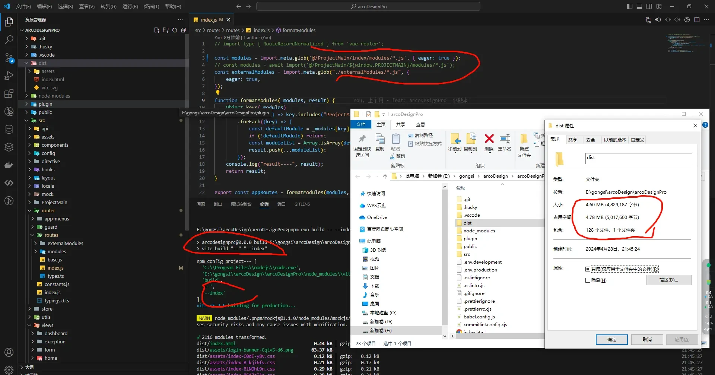Open the Security tab in dist properties
The width and height of the screenshot is (715, 375).
click(x=591, y=140)
